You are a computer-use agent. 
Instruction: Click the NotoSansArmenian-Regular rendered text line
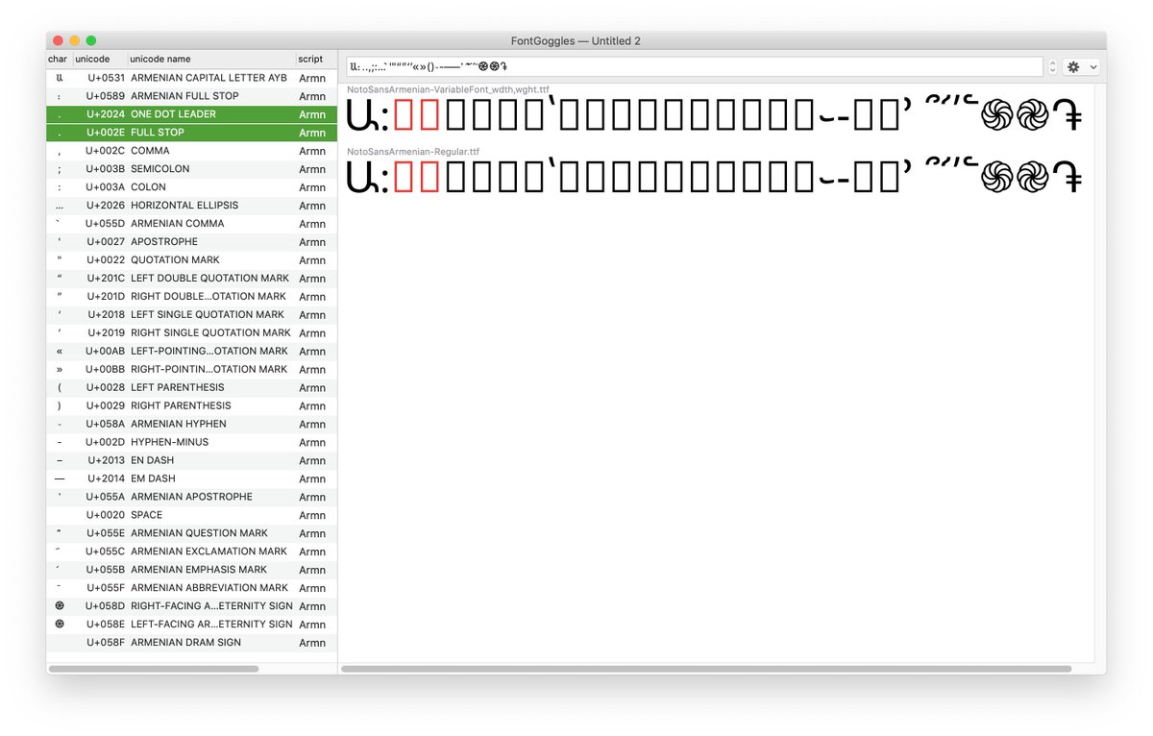click(715, 179)
